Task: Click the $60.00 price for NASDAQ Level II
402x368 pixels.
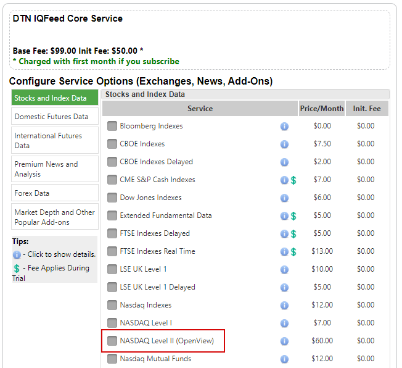Action: click(x=322, y=341)
